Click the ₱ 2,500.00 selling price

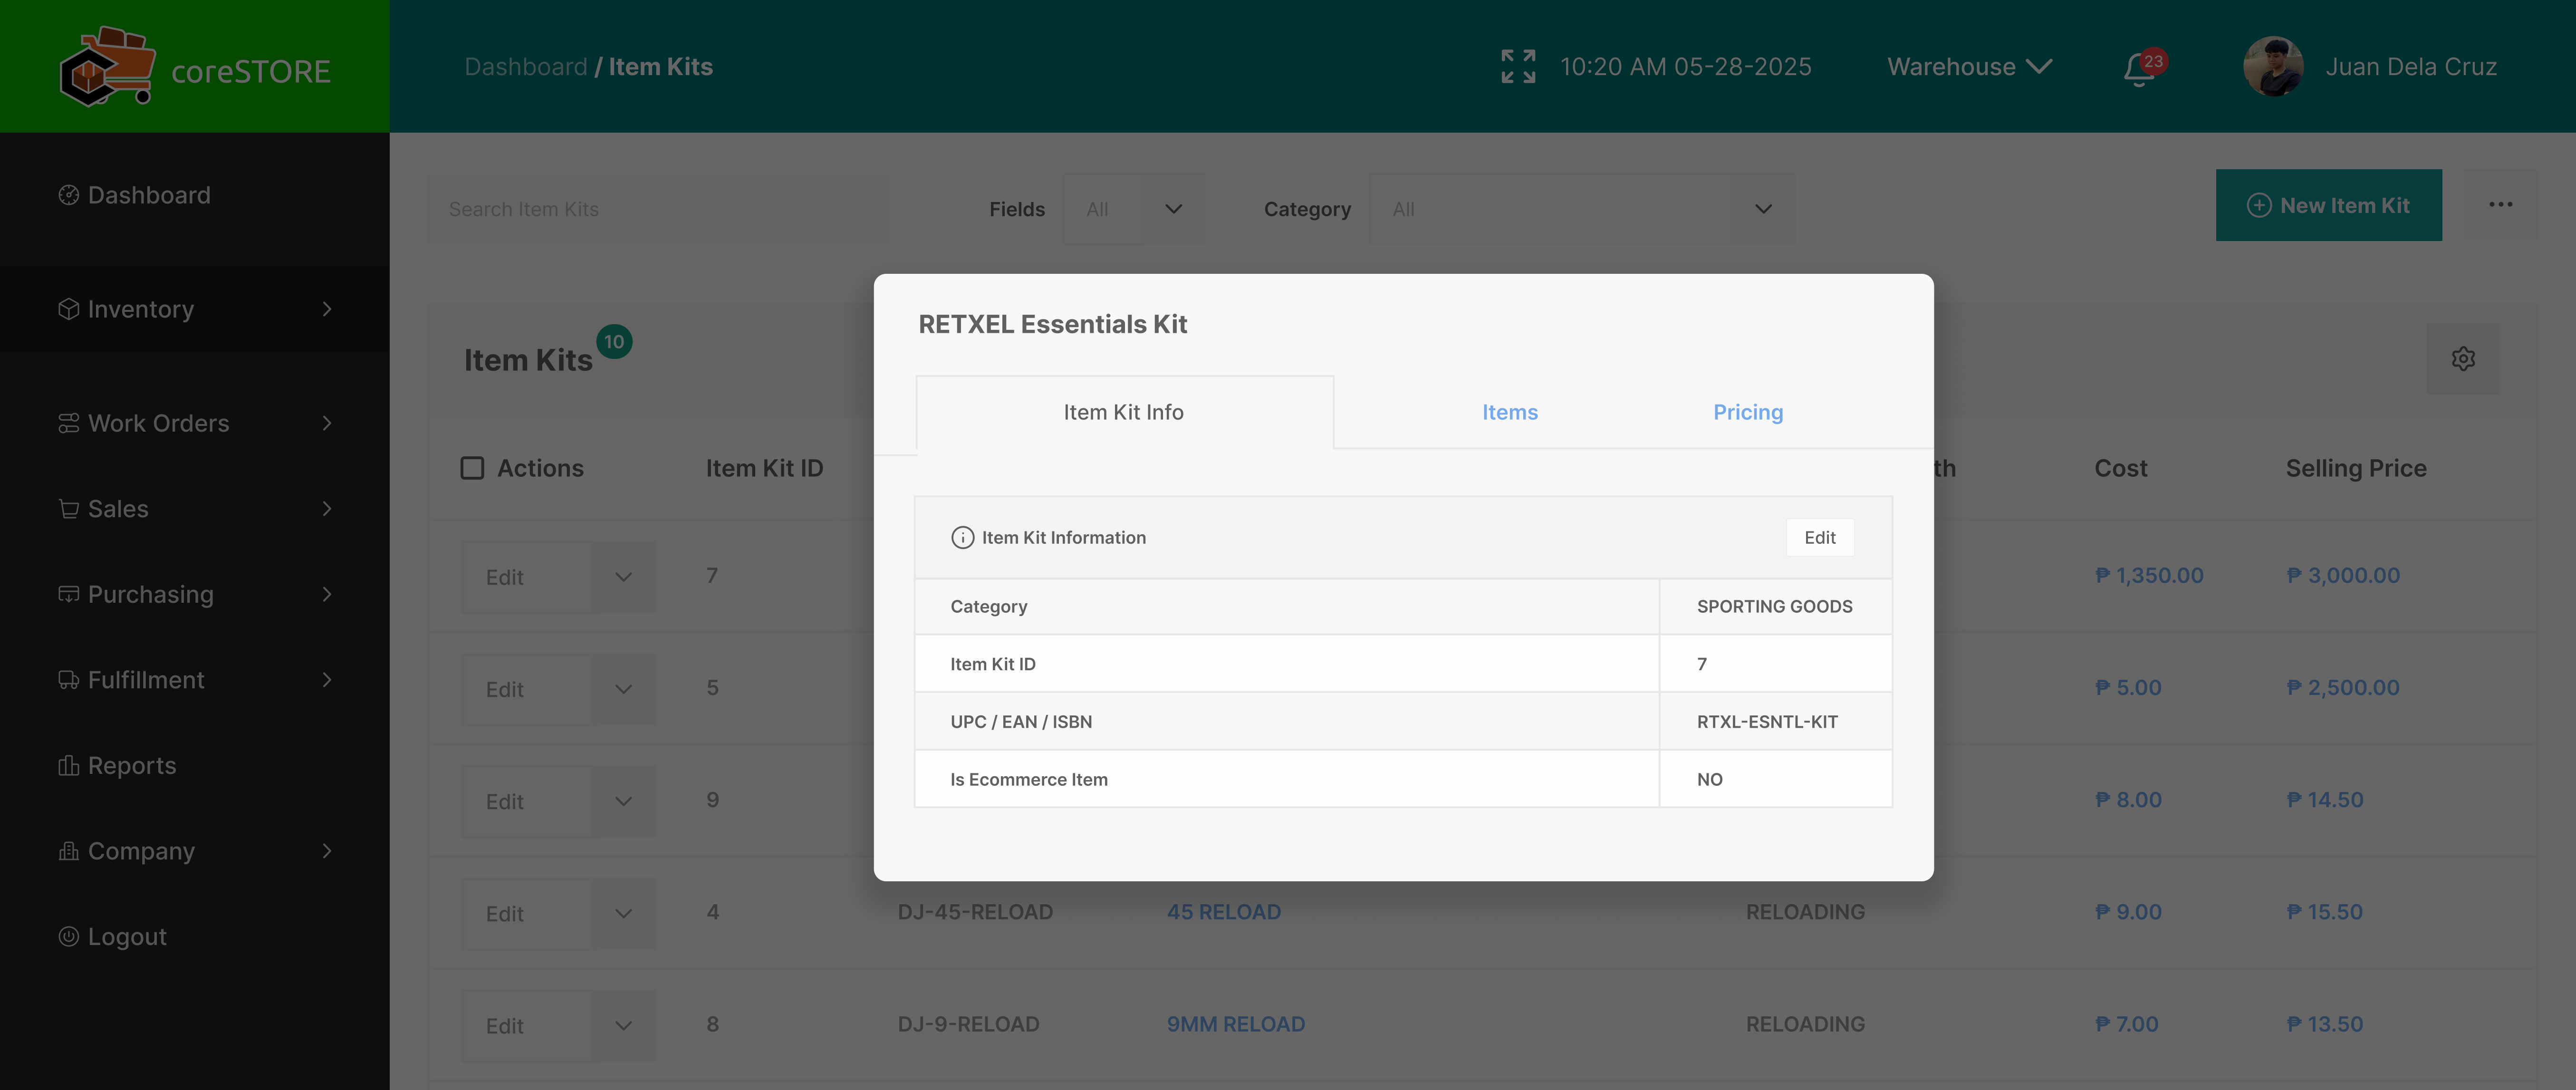[x=2343, y=687]
